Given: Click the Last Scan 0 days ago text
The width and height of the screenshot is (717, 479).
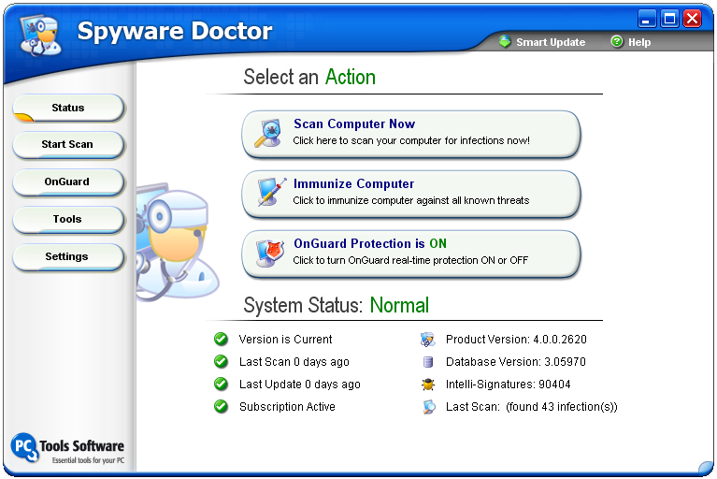Looking at the screenshot, I should point(294,362).
